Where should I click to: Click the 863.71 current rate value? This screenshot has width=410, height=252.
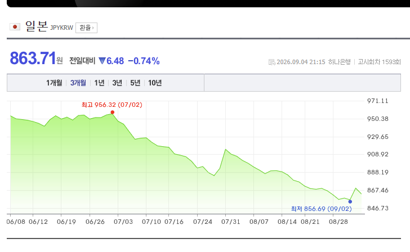coord(33,58)
